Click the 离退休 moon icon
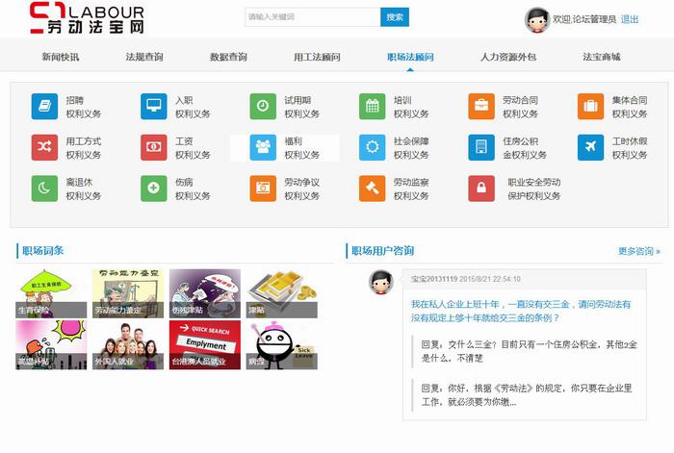 [44, 188]
